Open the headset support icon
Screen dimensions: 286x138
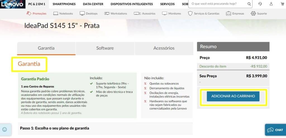(260, 4)
